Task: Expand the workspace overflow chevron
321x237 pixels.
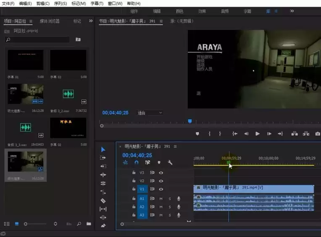Action: 292,11
